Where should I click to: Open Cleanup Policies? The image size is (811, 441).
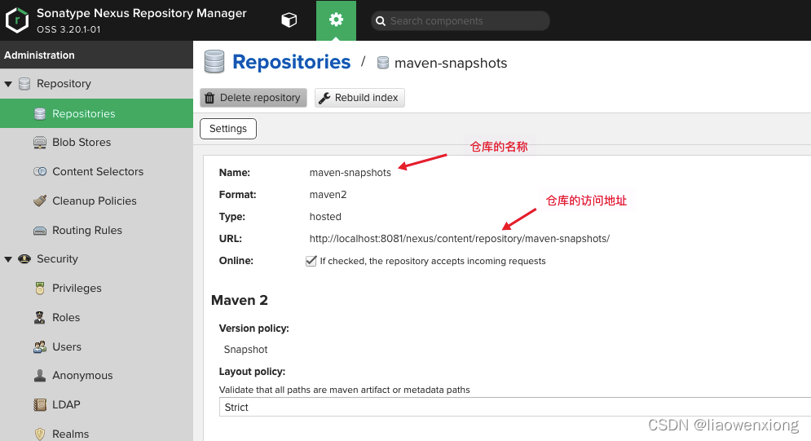pyautogui.click(x=96, y=201)
